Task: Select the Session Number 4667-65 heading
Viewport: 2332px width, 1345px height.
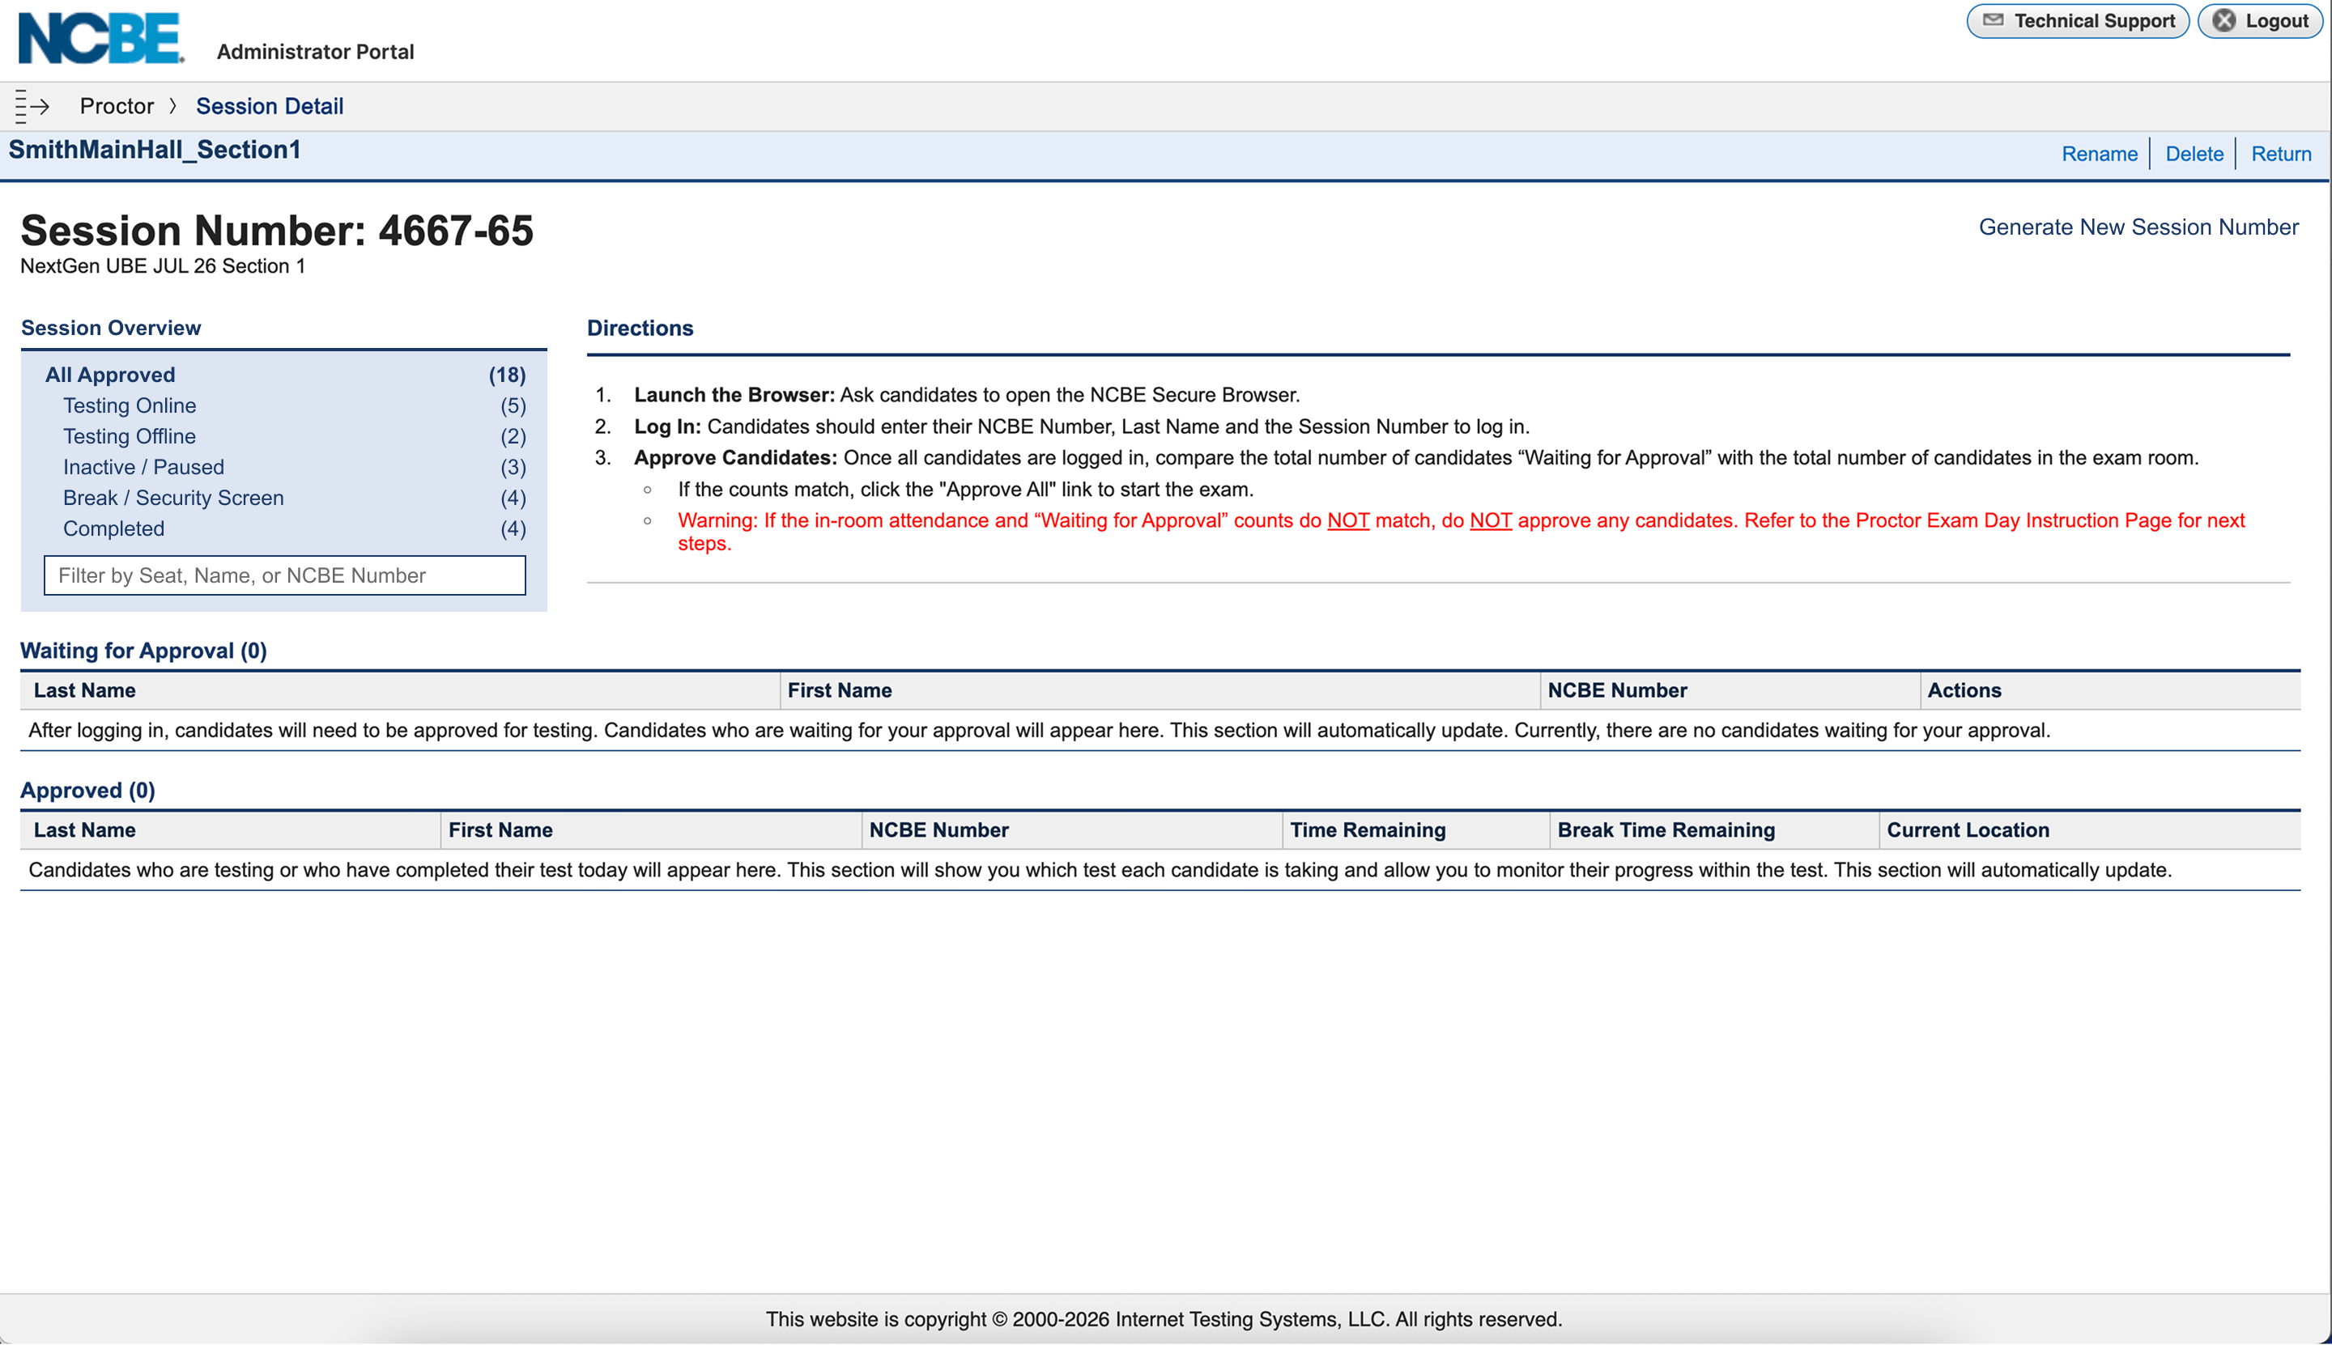Action: [x=277, y=230]
